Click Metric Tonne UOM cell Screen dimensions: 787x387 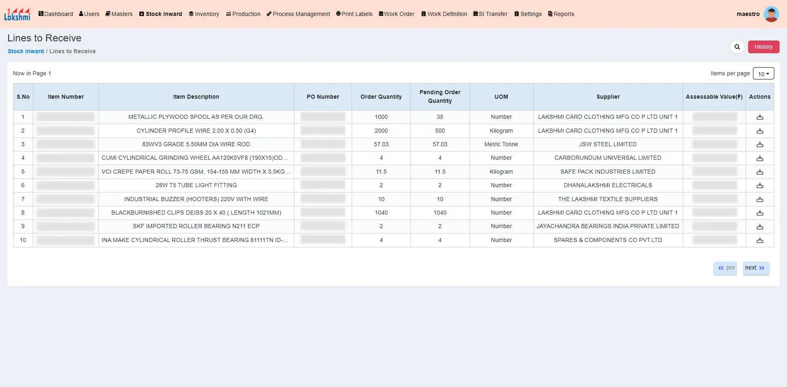pos(501,145)
